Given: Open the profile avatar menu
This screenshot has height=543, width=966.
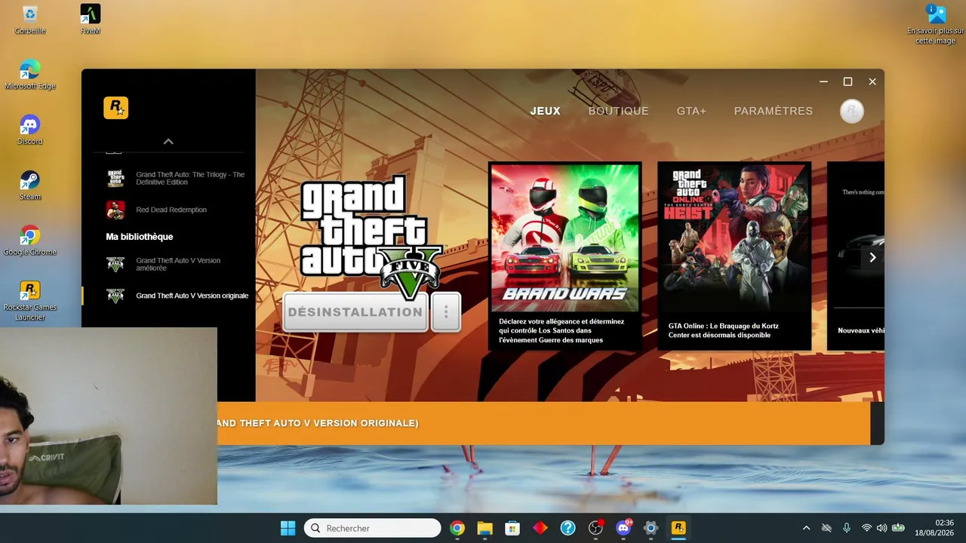Looking at the screenshot, I should pyautogui.click(x=852, y=111).
